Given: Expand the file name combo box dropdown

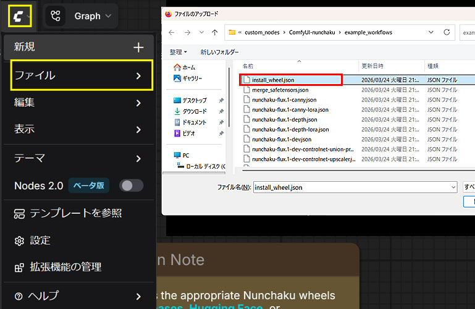Looking at the screenshot, I should click(x=453, y=187).
